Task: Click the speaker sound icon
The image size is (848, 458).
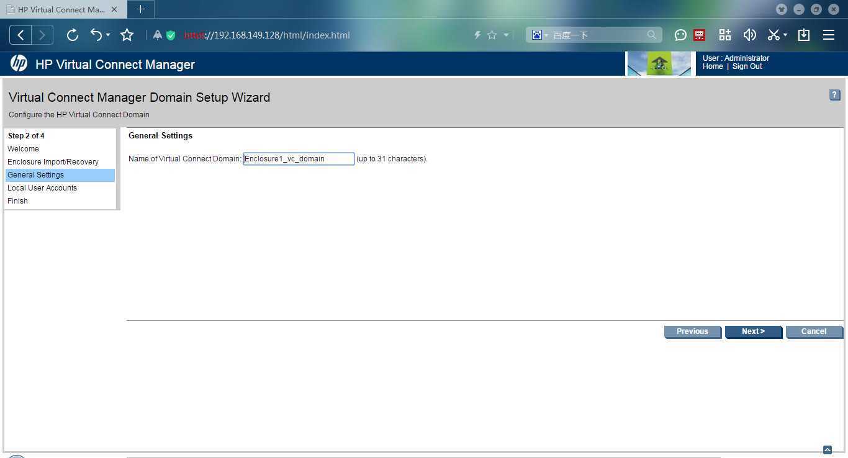Action: (x=750, y=35)
